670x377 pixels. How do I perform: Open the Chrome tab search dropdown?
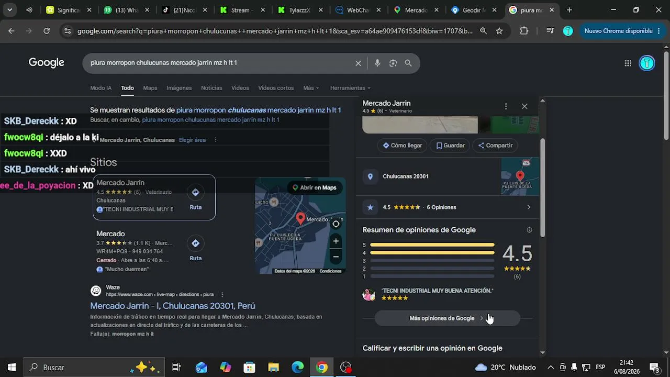click(x=9, y=10)
